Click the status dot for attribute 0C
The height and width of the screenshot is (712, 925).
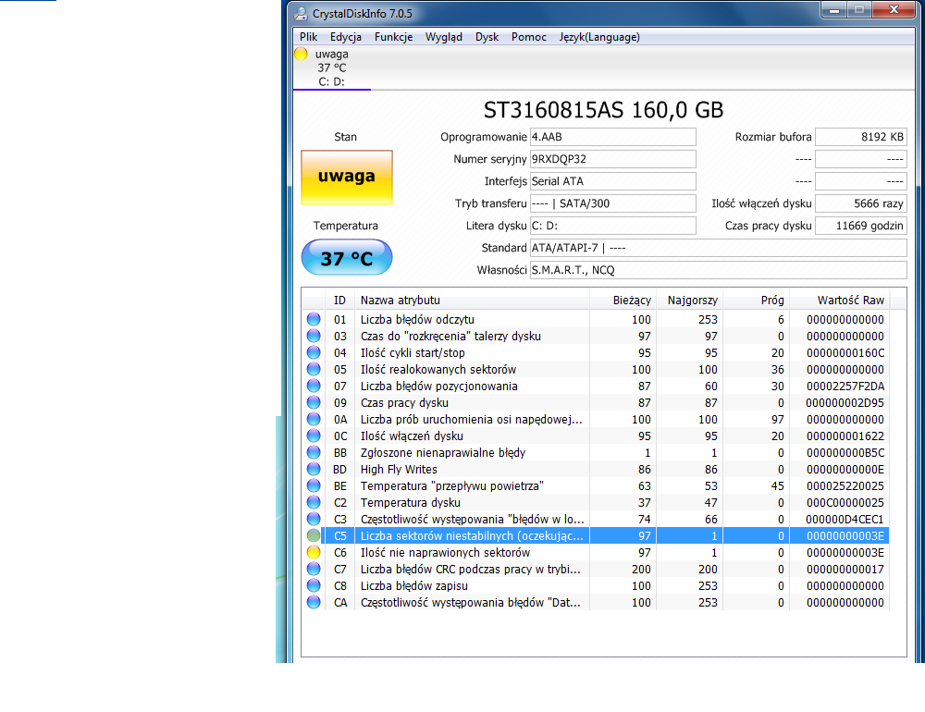tap(314, 436)
